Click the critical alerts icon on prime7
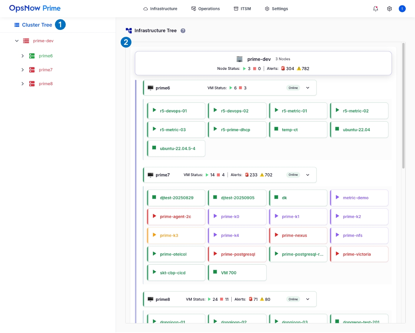 (x=247, y=175)
